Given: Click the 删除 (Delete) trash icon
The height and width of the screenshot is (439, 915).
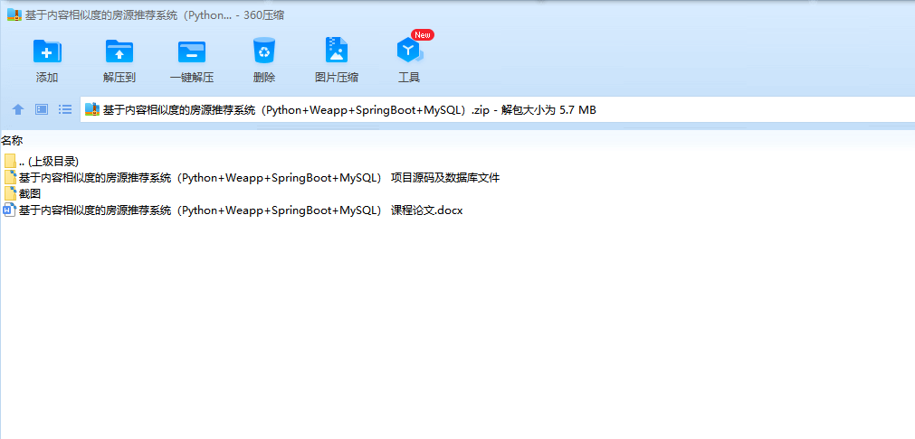Looking at the screenshot, I should click(264, 51).
